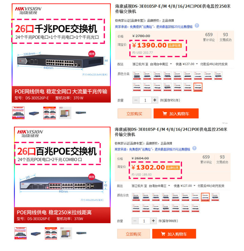This screenshot has width=244, height=251.
Task: Increase quantity with plus in top listing
Action: (155, 100)
